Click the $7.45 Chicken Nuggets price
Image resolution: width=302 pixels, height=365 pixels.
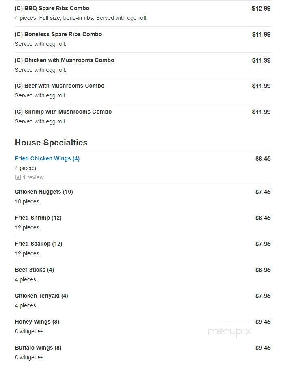(x=263, y=192)
